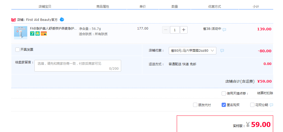Click the 数量 column header

tap(175, 7)
